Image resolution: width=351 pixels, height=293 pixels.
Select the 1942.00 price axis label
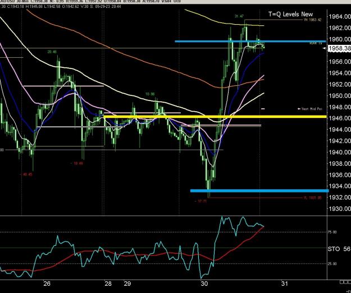coord(339,141)
